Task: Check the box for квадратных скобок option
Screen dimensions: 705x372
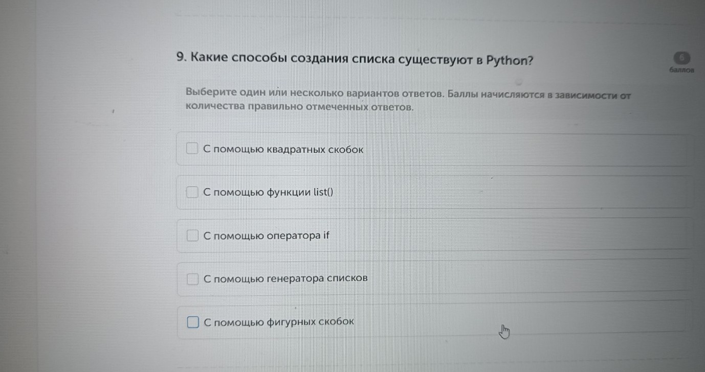Action: [x=192, y=149]
